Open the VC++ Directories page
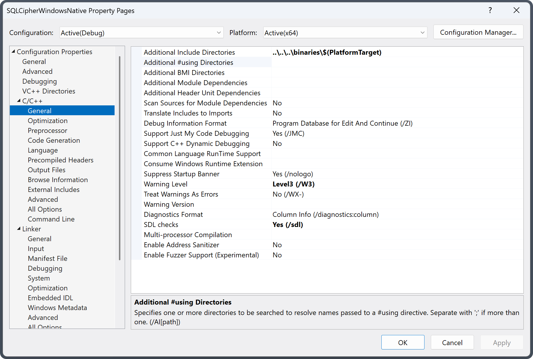The image size is (533, 359). point(49,91)
